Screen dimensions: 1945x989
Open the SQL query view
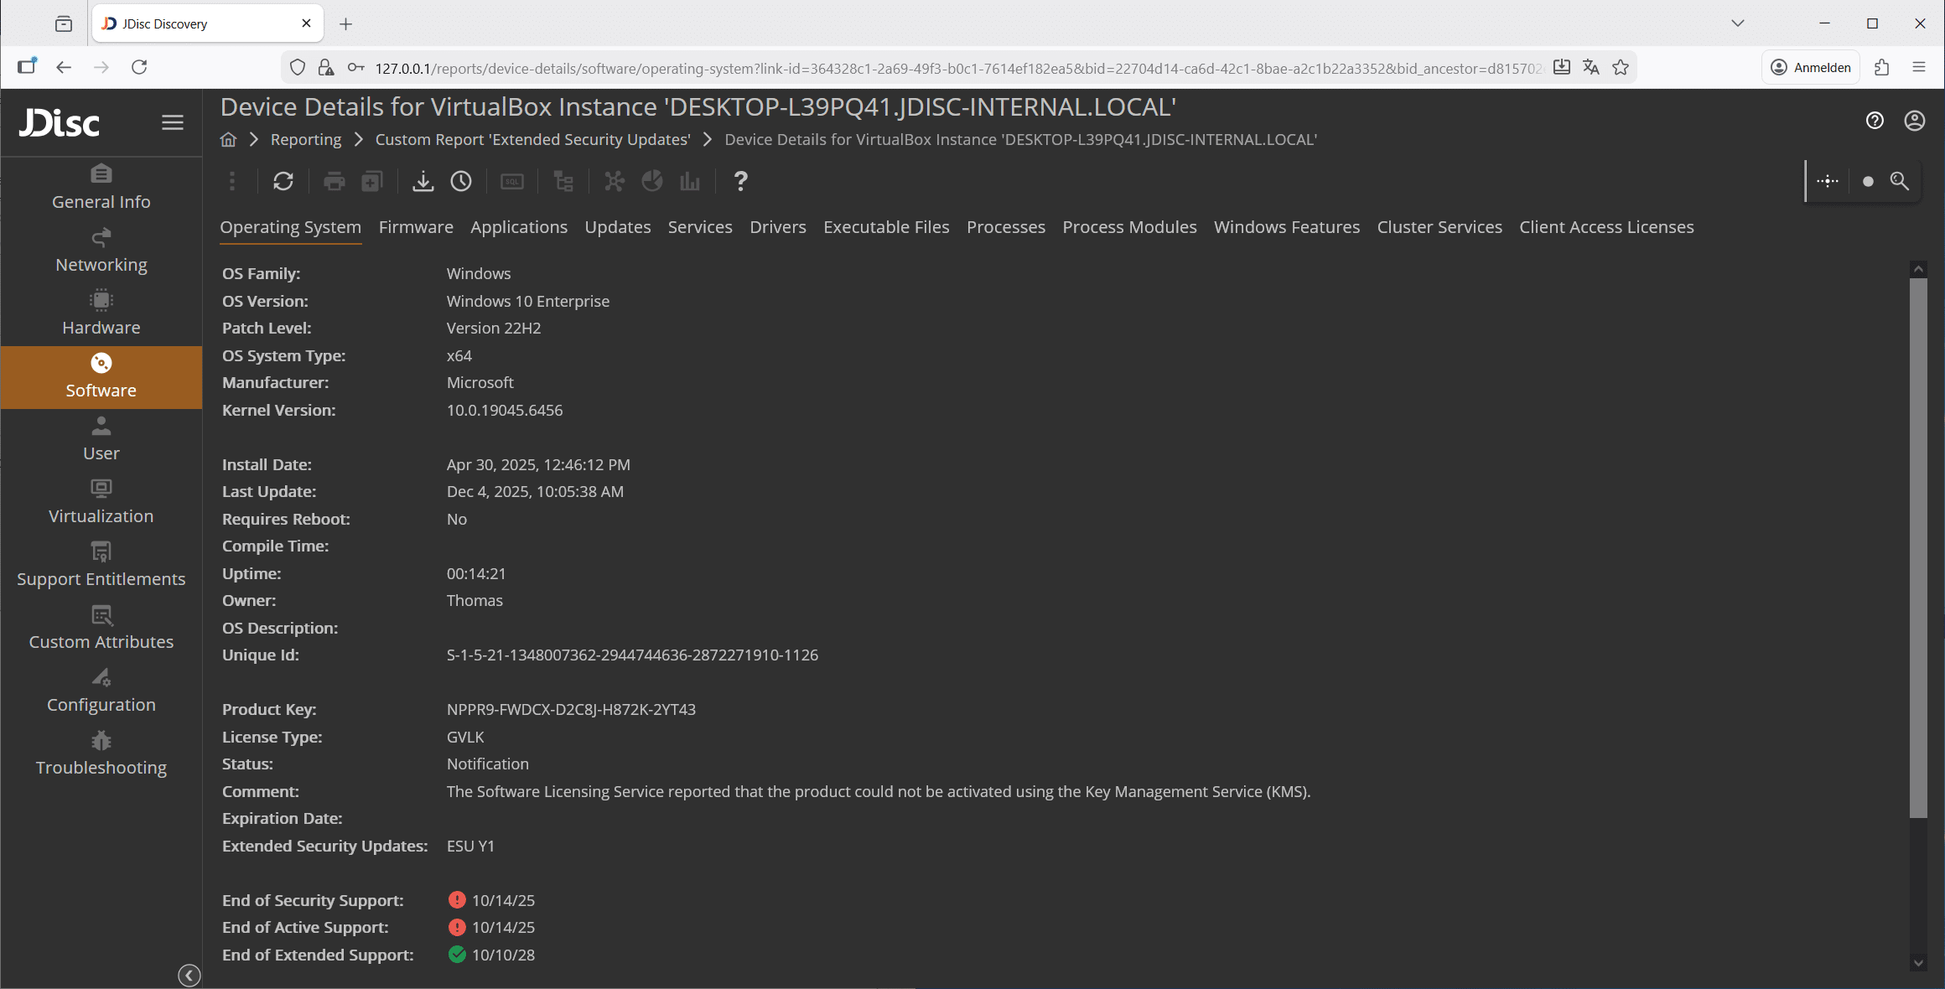coord(512,181)
